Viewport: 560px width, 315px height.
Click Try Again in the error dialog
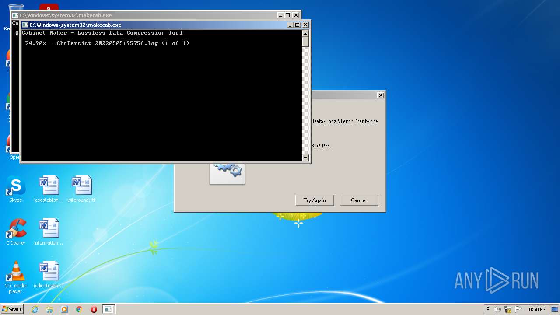[x=315, y=200]
